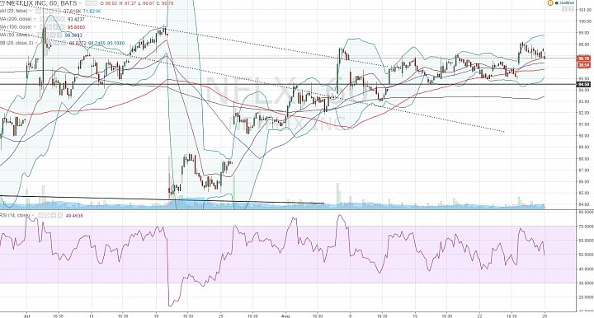
Task: Click the green realtime data indicator
Action: click(565, 3)
